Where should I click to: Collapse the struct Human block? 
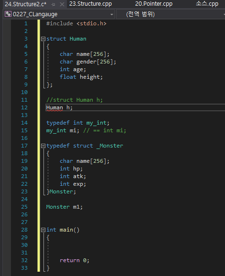(43, 39)
